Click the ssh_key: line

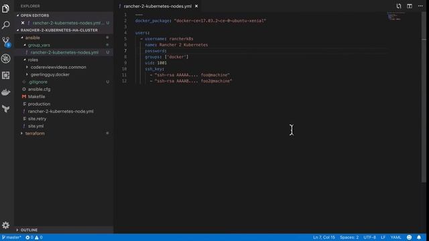[x=154, y=69]
